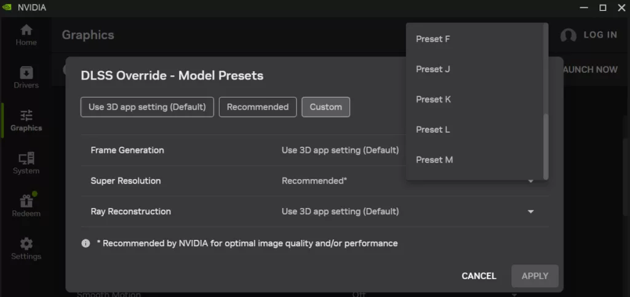
Task: Go to the Drivers section
Action: coord(26,78)
